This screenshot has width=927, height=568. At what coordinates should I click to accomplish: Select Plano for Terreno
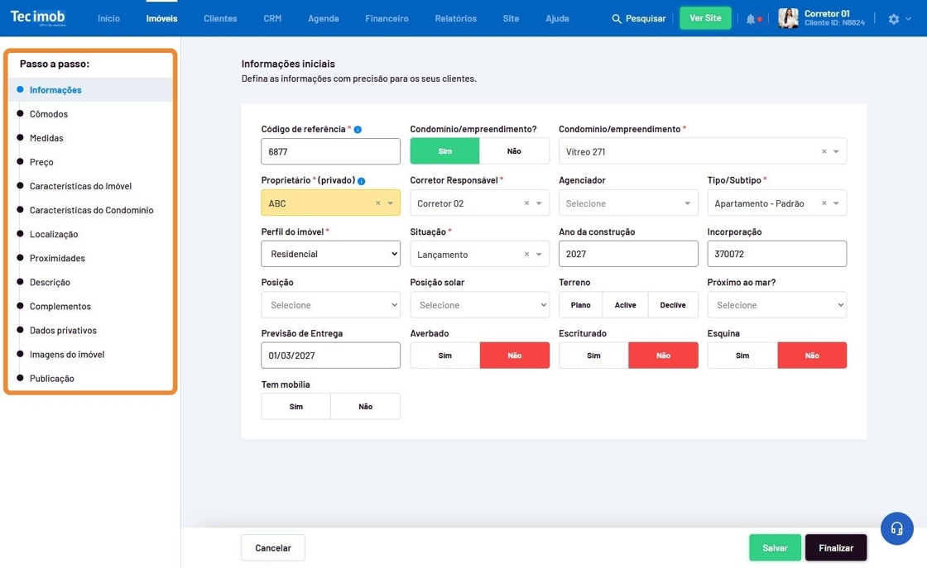coord(580,305)
